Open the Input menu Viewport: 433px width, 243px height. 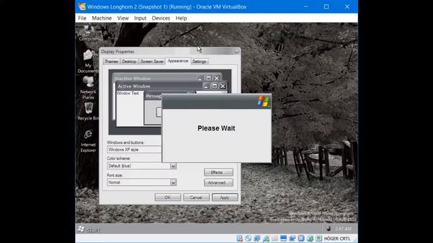coord(140,18)
